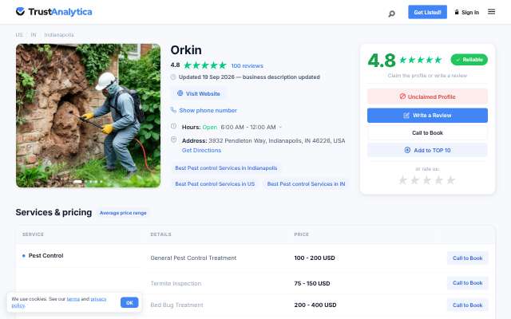511x319 pixels.
Task: Open the search magnifier icon
Action: (392, 14)
